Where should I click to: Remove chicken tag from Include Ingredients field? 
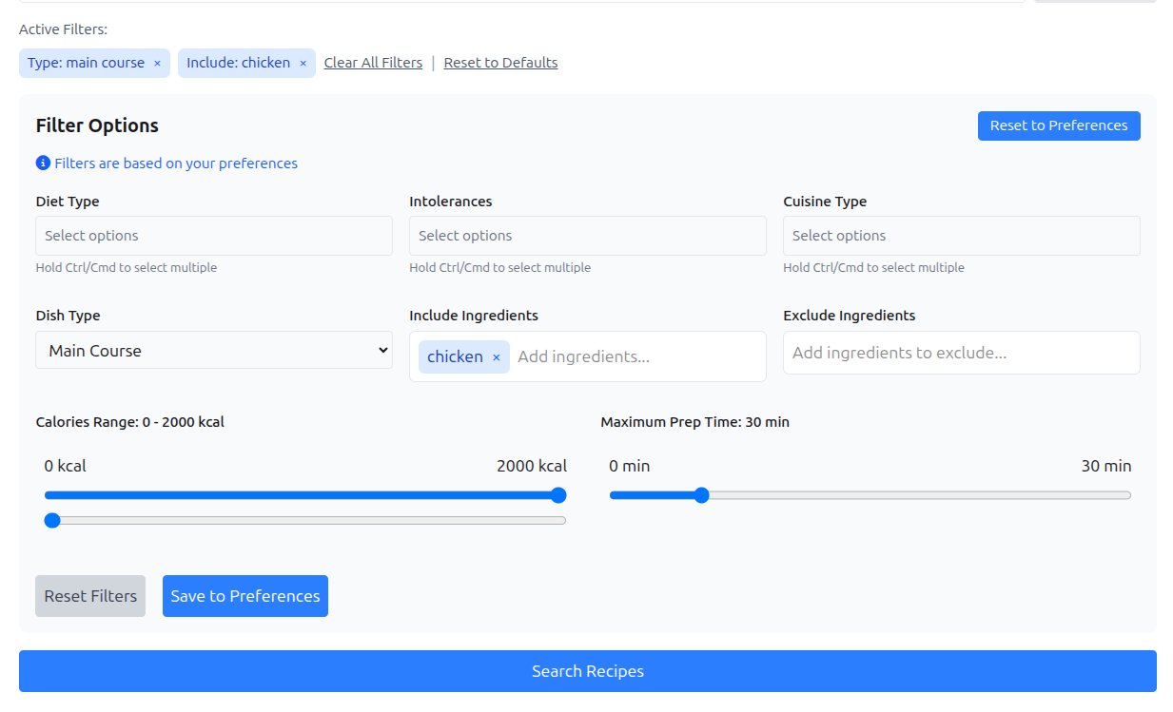[496, 357]
